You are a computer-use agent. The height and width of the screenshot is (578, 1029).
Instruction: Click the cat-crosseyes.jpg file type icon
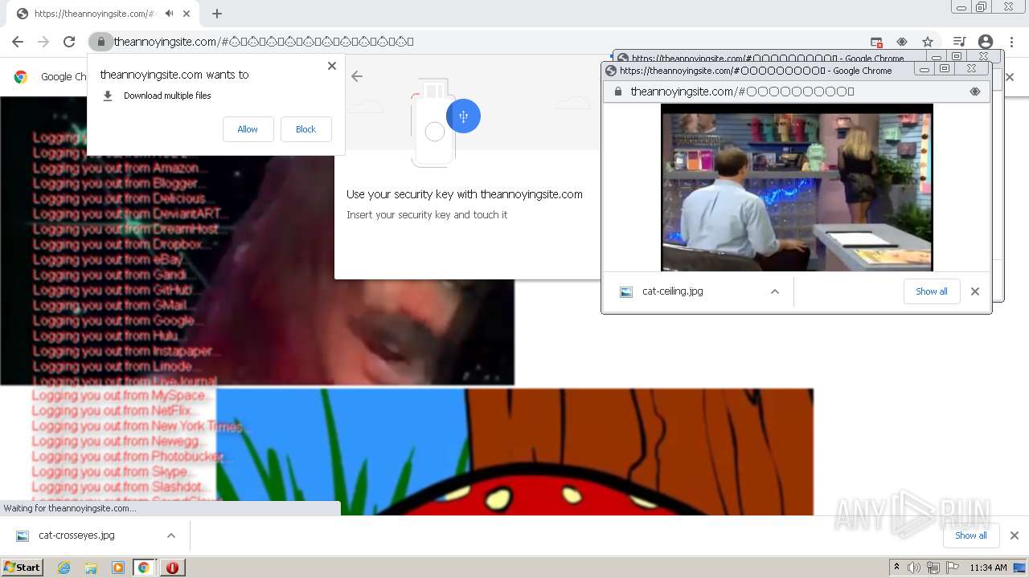point(23,535)
